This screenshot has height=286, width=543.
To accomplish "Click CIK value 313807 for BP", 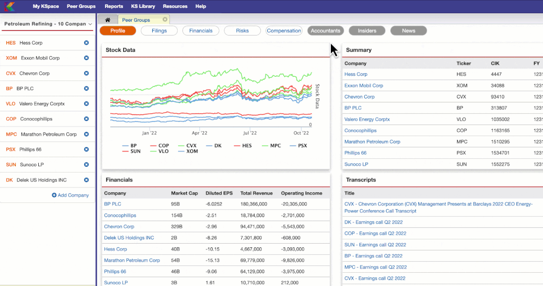I will click(498, 108).
